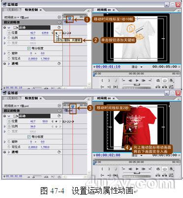This screenshot has width=183, height=198.
Task: Select 时间线 01 tab above white T-shirt
Action: click(x=104, y=10)
